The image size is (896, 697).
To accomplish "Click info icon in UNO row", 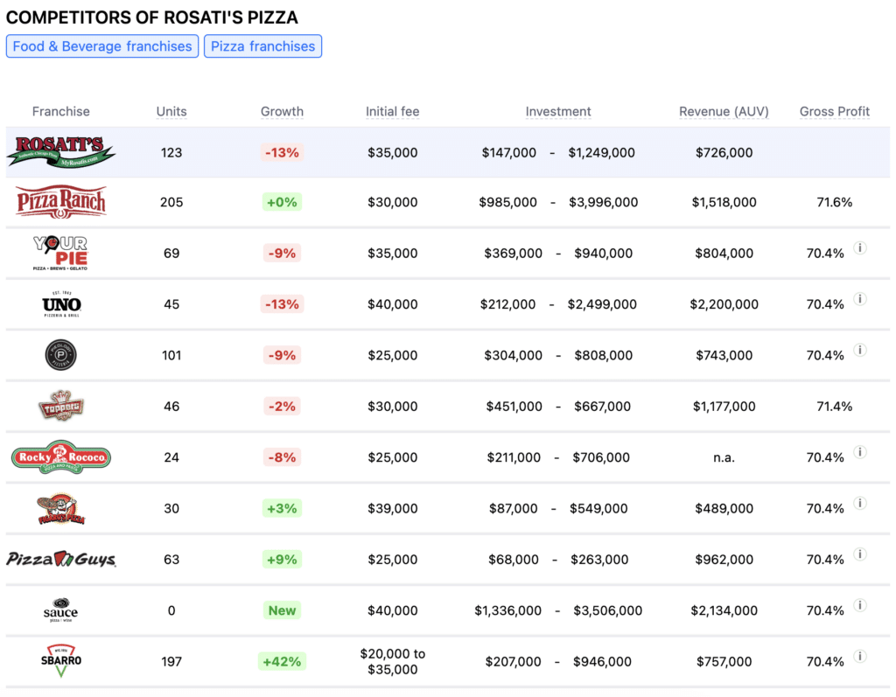I will [860, 299].
